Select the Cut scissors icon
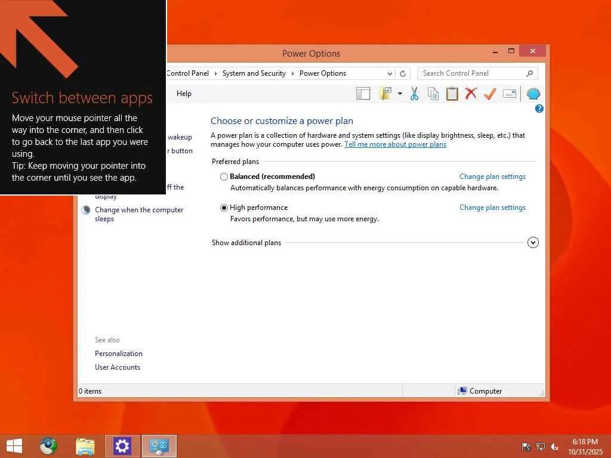 (414, 94)
